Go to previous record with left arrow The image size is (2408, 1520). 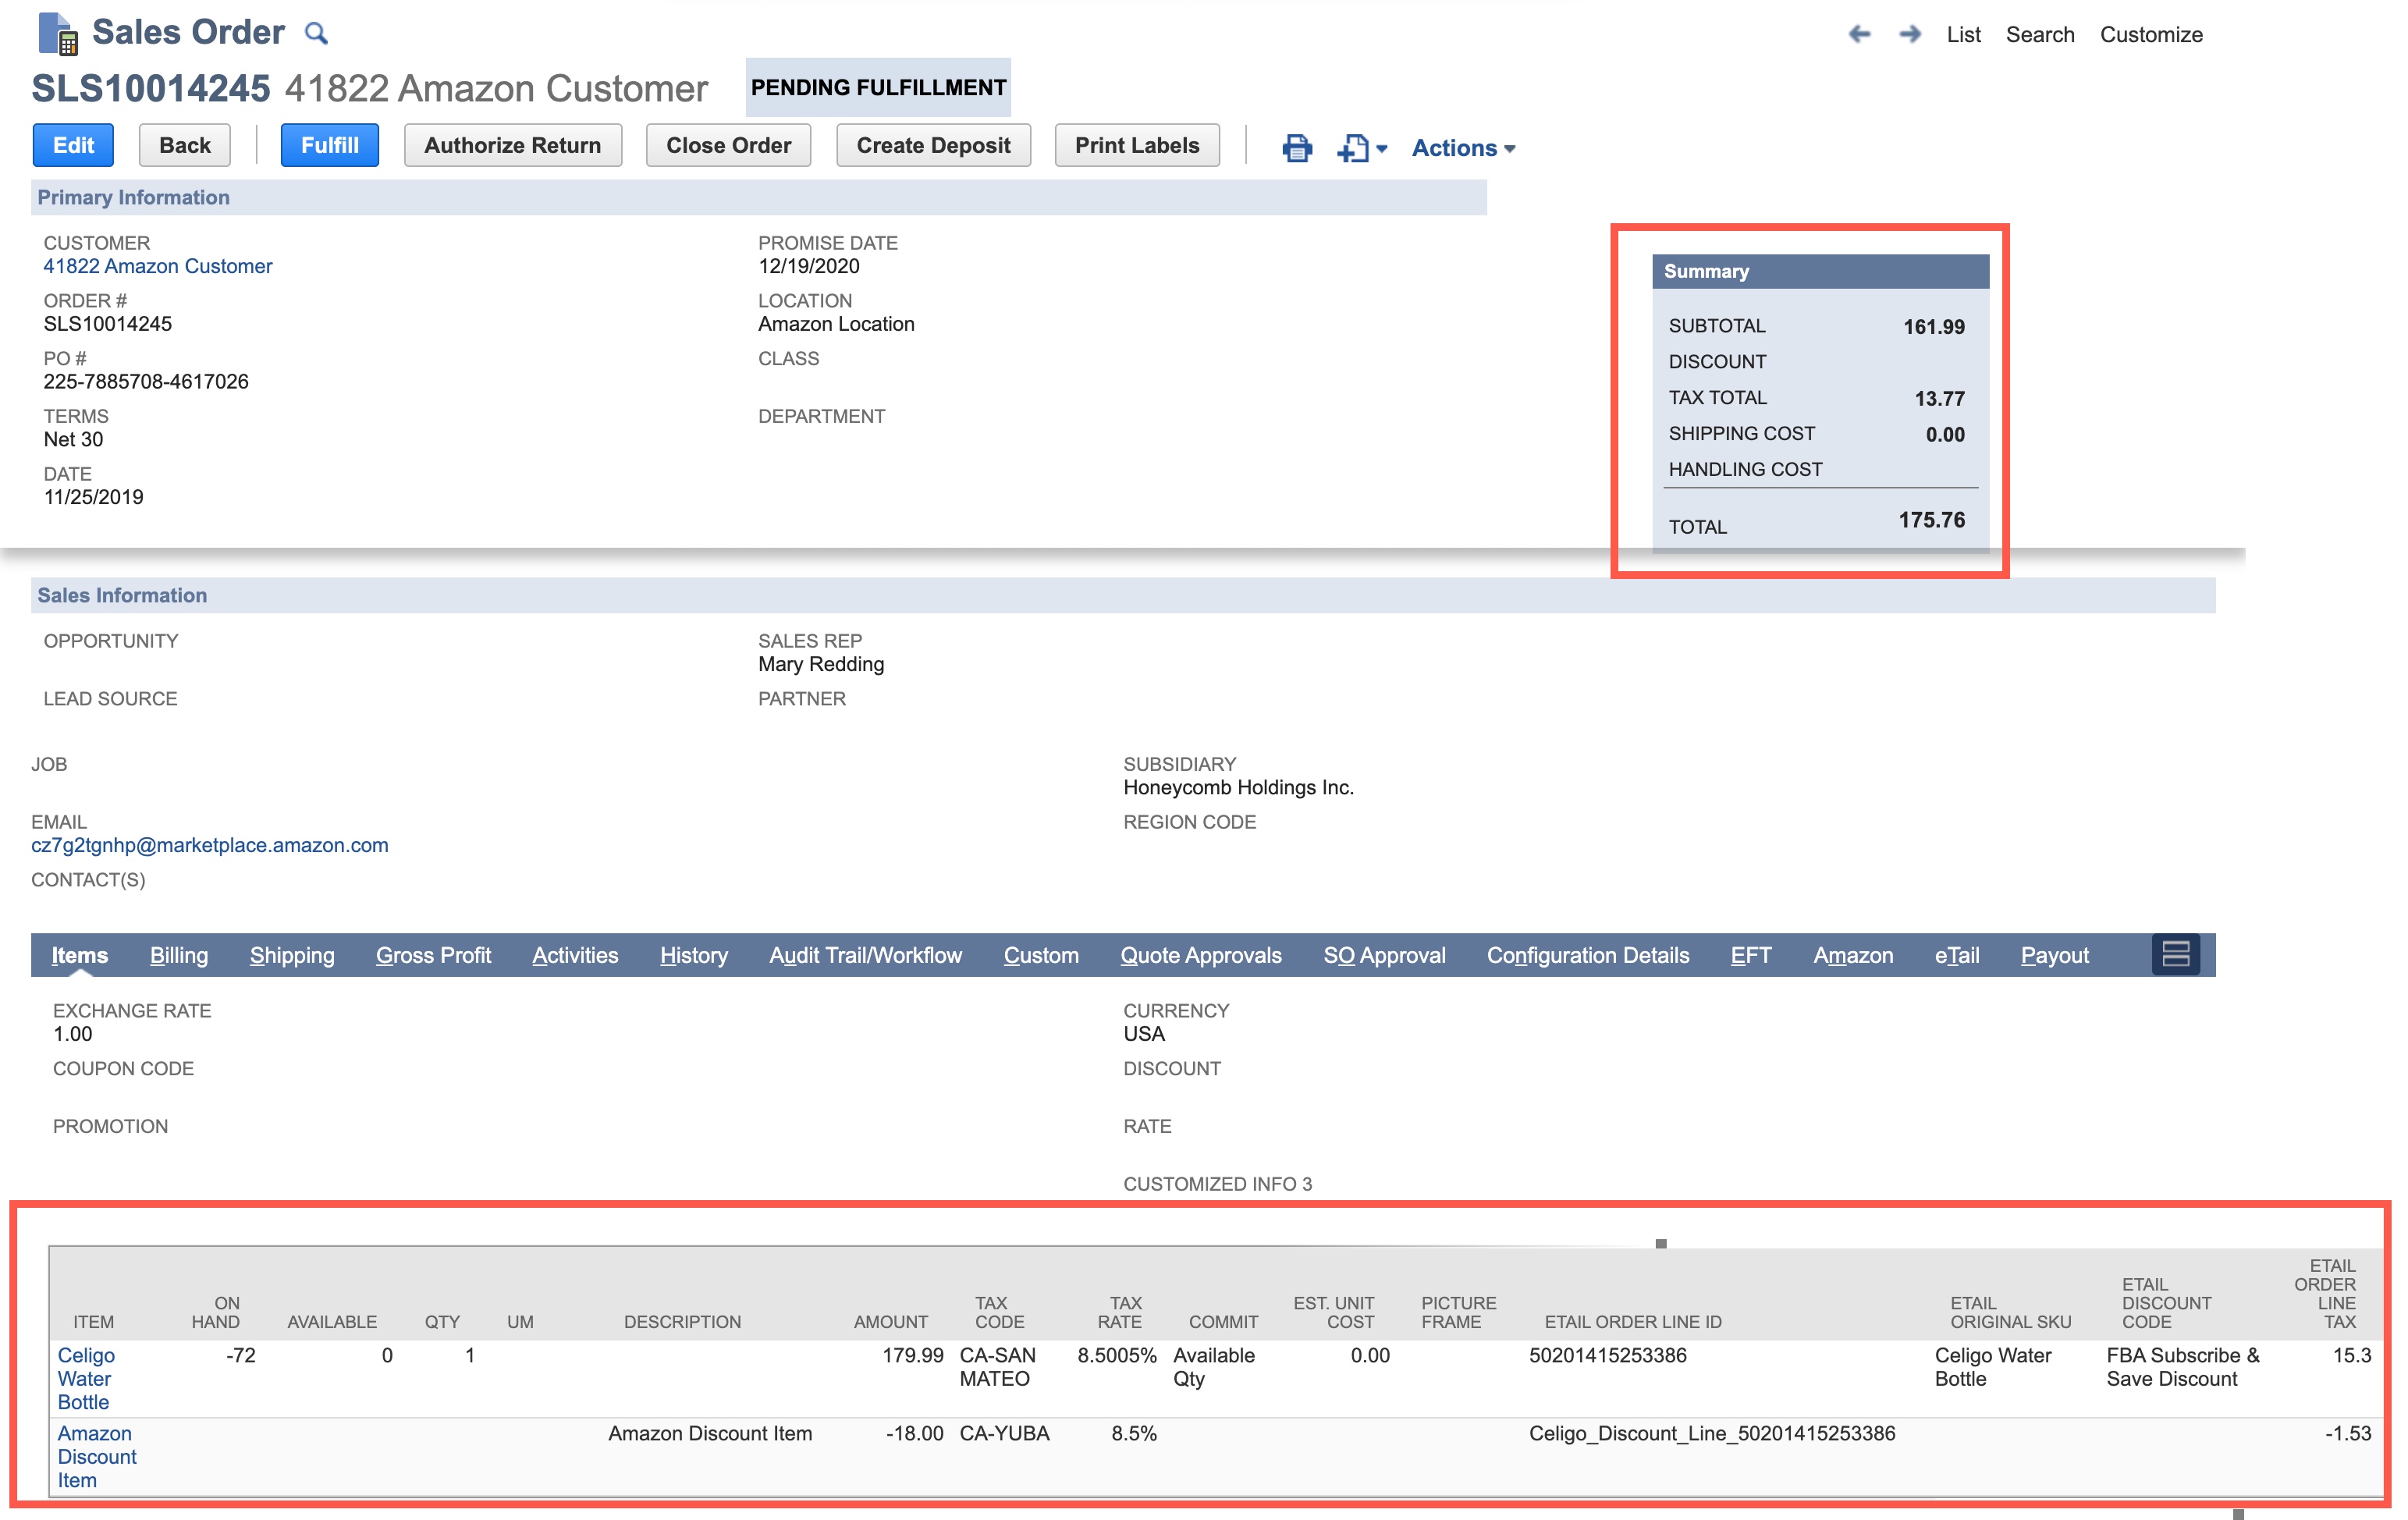[1859, 34]
